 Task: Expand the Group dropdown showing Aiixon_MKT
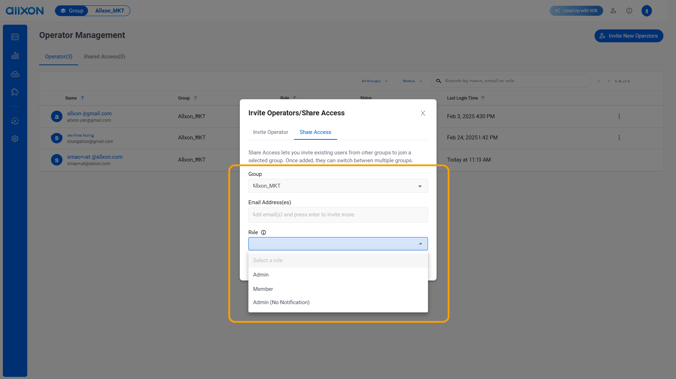point(338,186)
